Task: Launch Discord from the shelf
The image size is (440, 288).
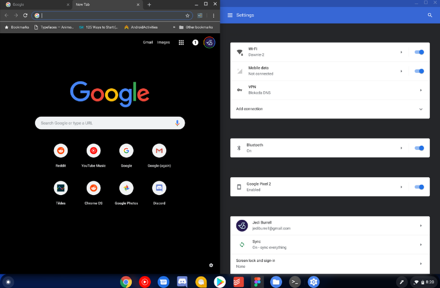Action: [x=182, y=282]
